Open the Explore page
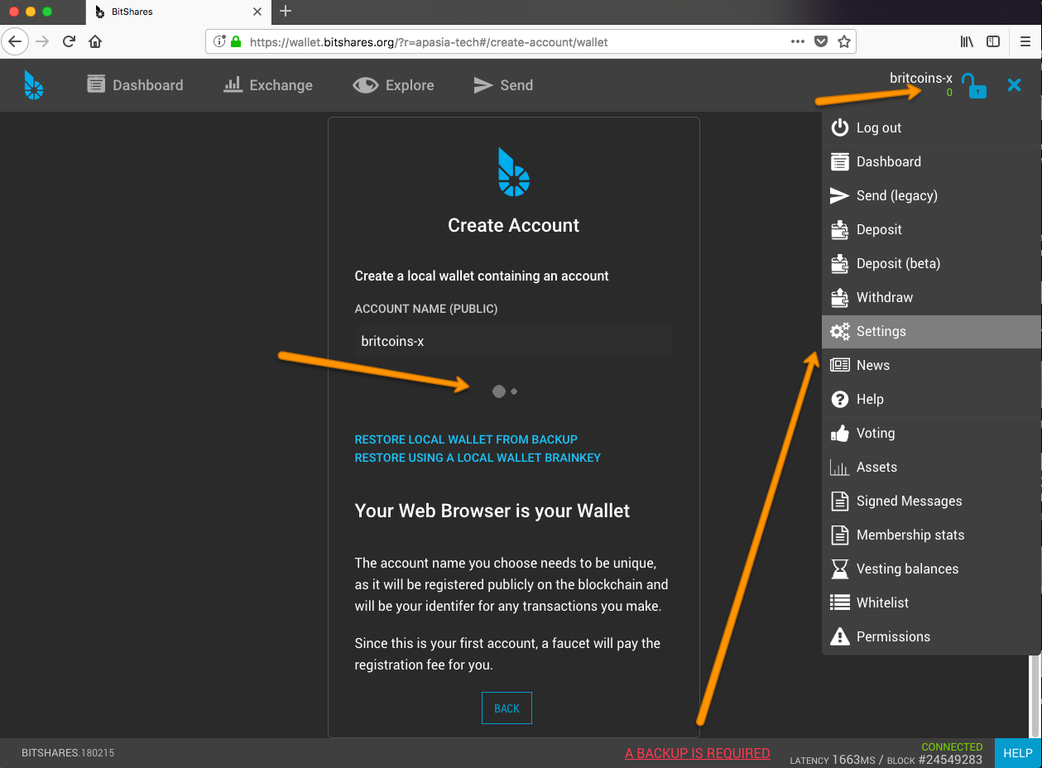The width and height of the screenshot is (1042, 768). click(x=393, y=85)
